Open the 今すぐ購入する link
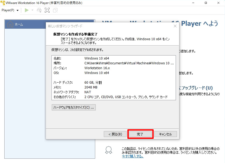225x163 pixels. (133, 156)
